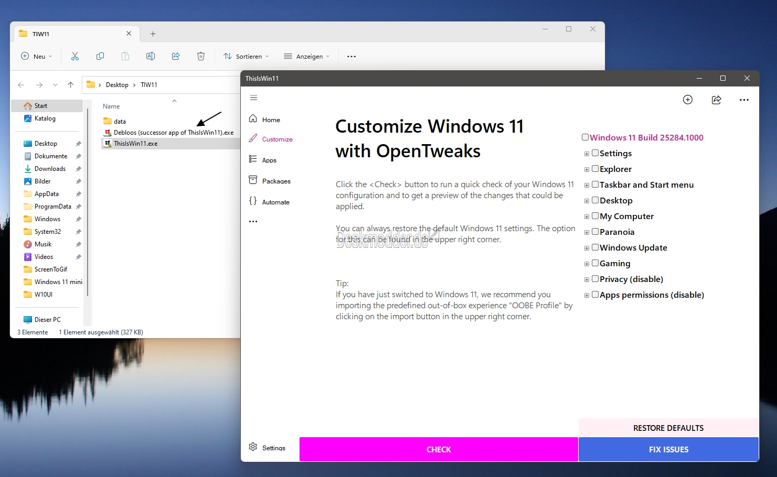The image size is (777, 477).
Task: Click the Delete trash icon in Explorer
Action: point(201,56)
